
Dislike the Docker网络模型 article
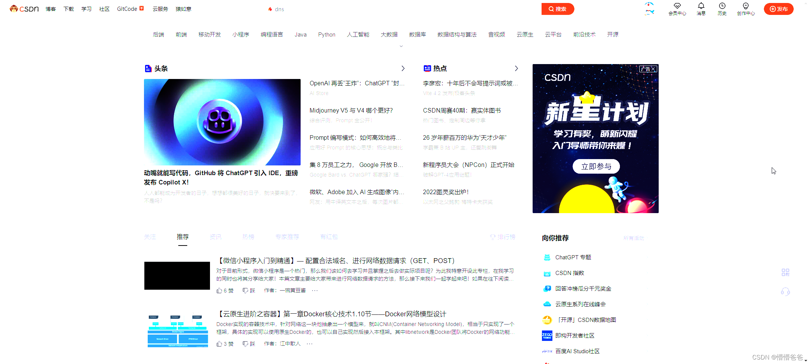249,344
